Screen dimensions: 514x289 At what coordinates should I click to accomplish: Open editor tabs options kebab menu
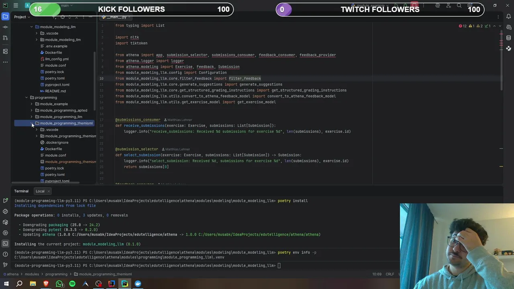click(x=498, y=17)
